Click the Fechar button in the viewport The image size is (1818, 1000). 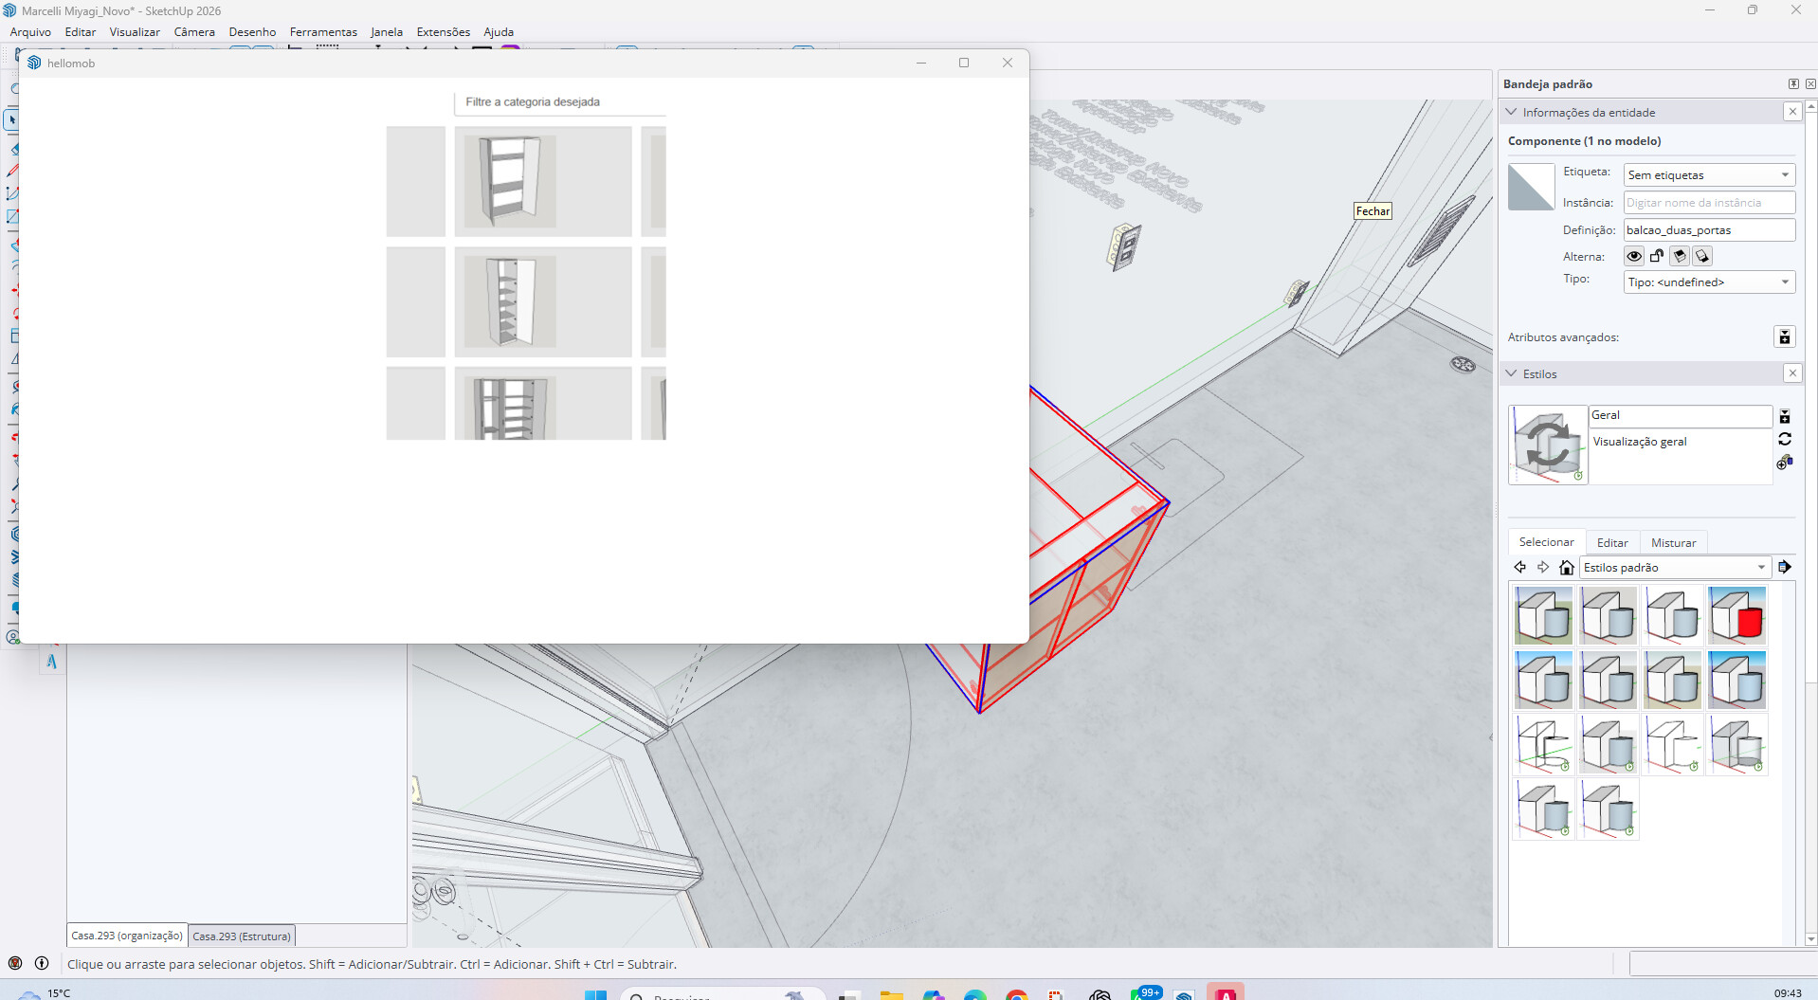pos(1373,211)
